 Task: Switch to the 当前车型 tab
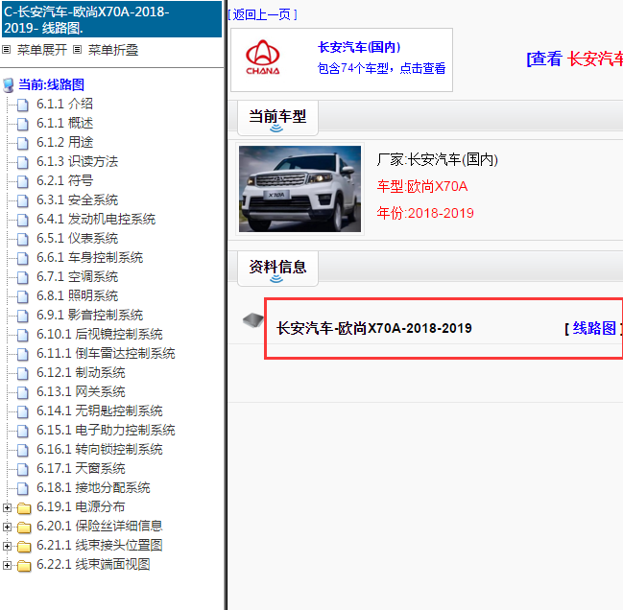coord(277,118)
